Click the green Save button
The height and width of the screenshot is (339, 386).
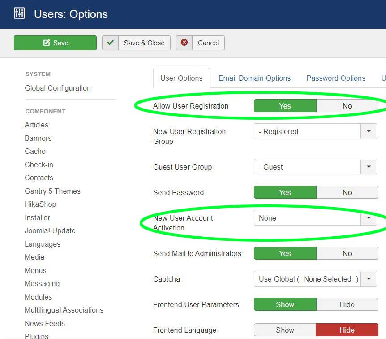tap(55, 43)
